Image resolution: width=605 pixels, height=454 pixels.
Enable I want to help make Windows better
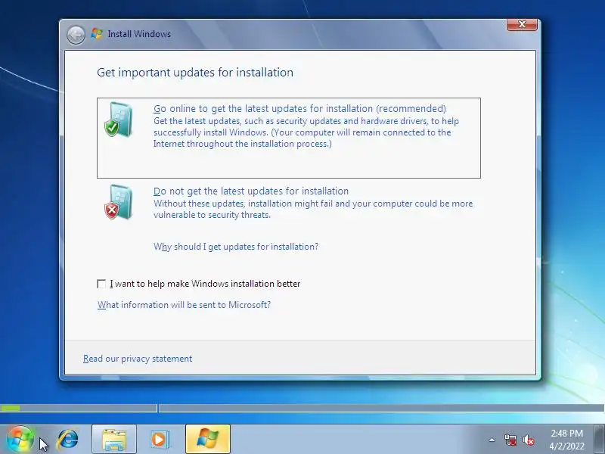click(101, 285)
